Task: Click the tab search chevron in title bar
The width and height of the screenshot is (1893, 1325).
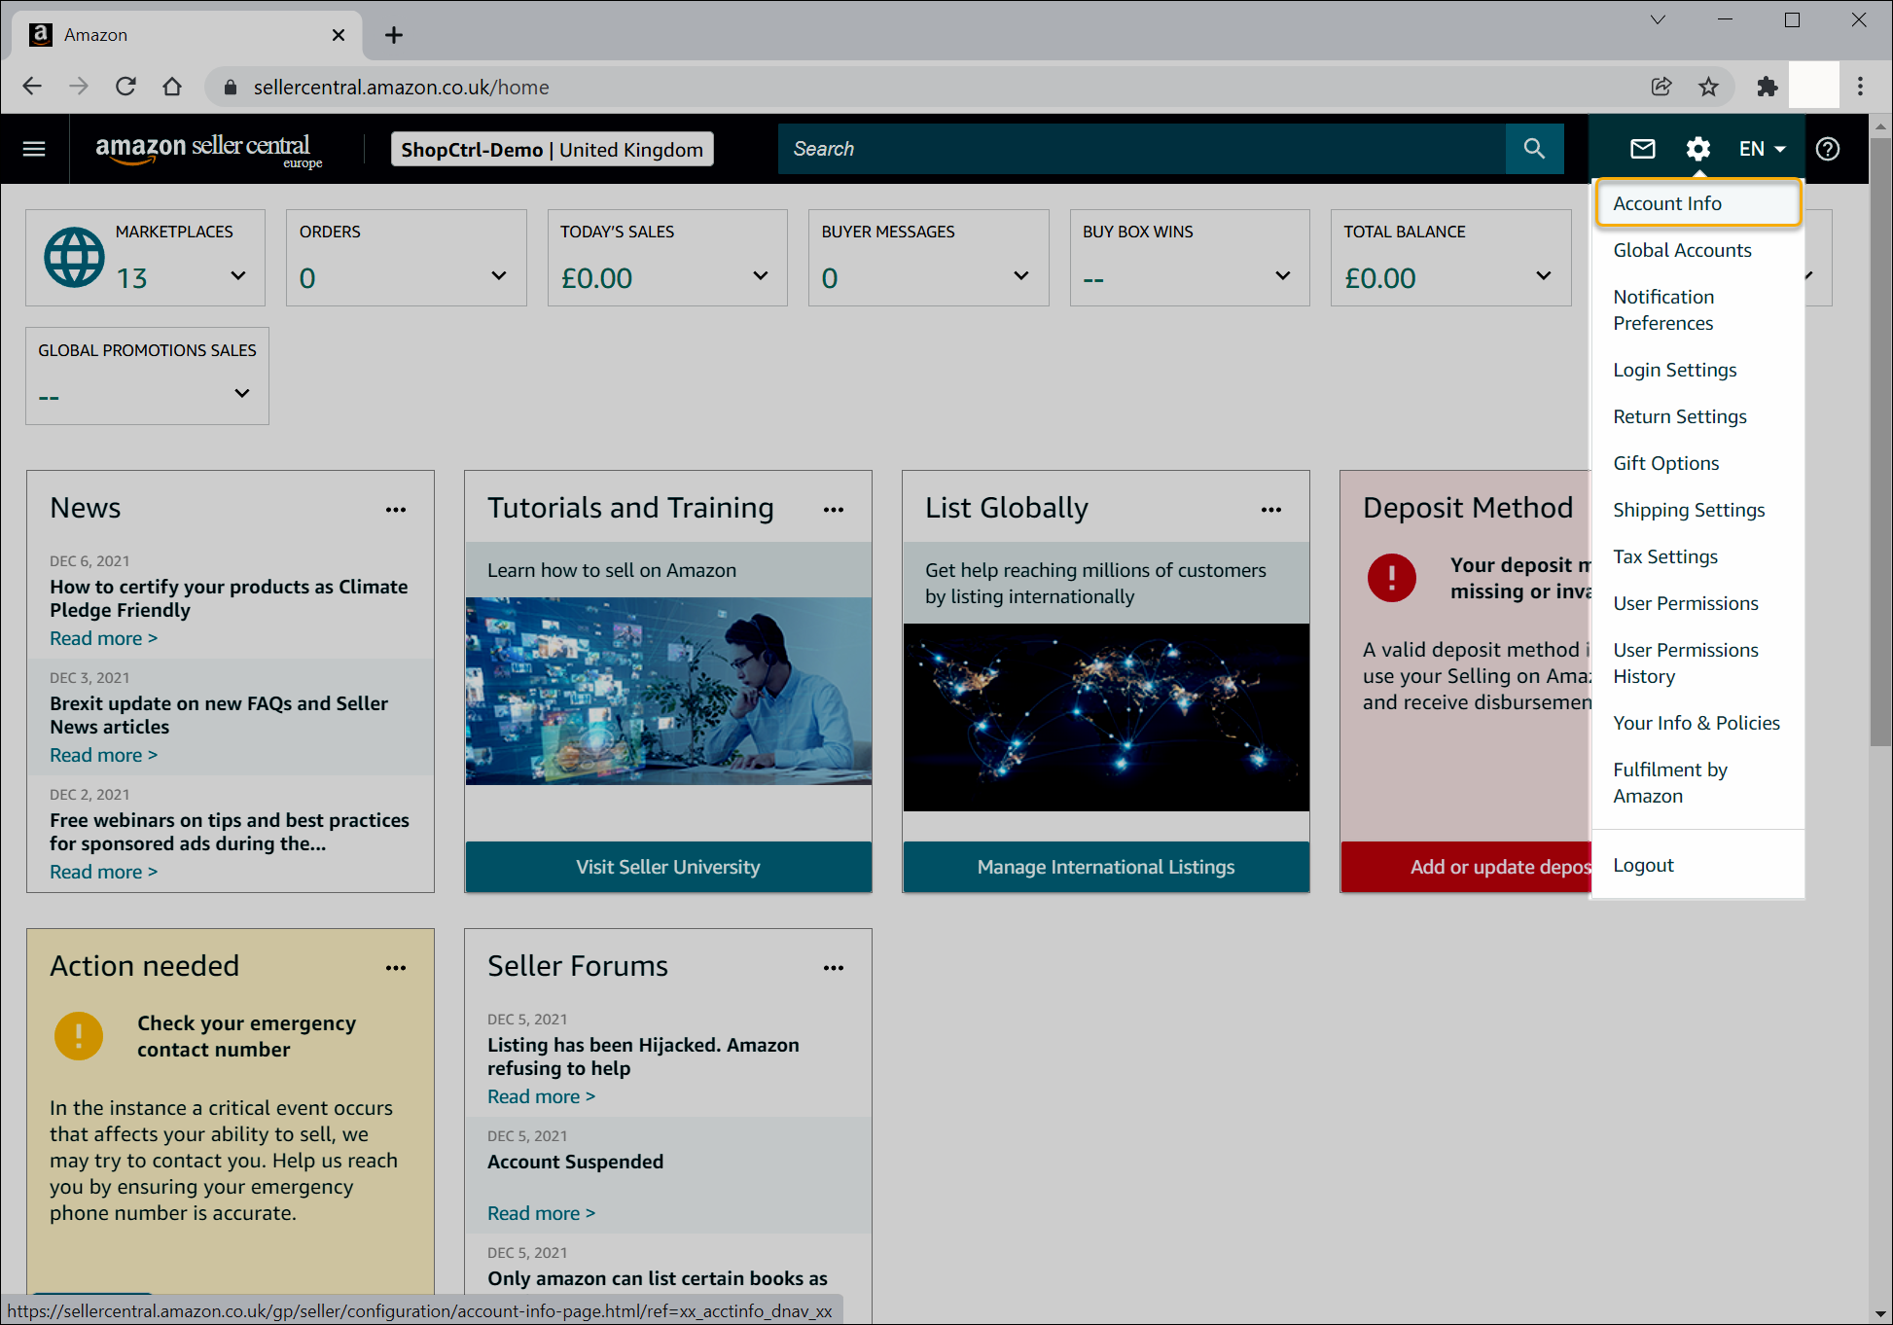Action: [1658, 19]
